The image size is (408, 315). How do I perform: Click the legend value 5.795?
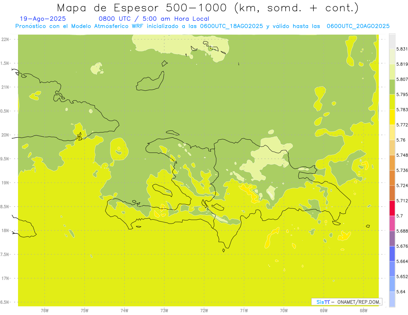(402, 94)
